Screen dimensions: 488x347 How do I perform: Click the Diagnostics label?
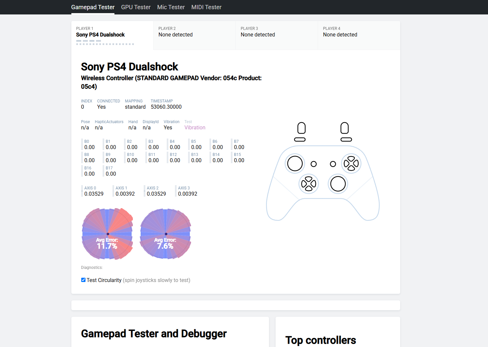click(x=92, y=268)
